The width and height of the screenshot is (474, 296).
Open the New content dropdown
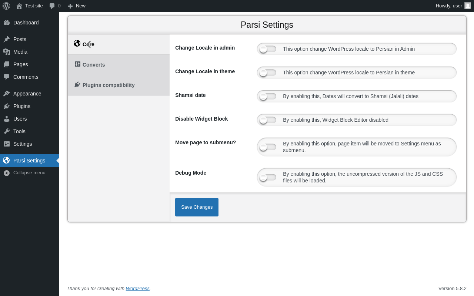[x=76, y=6]
